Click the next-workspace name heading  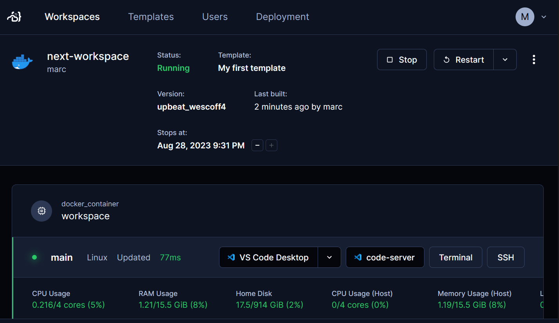[x=88, y=56]
